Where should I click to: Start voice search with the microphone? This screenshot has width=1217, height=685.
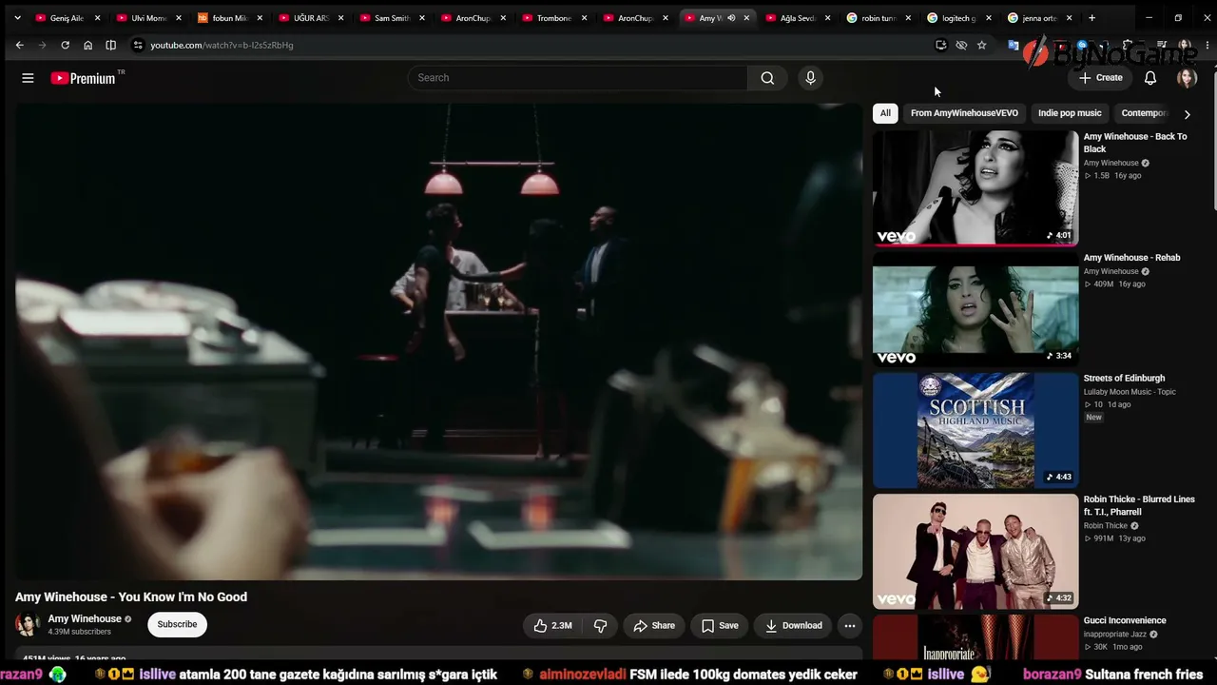(810, 78)
